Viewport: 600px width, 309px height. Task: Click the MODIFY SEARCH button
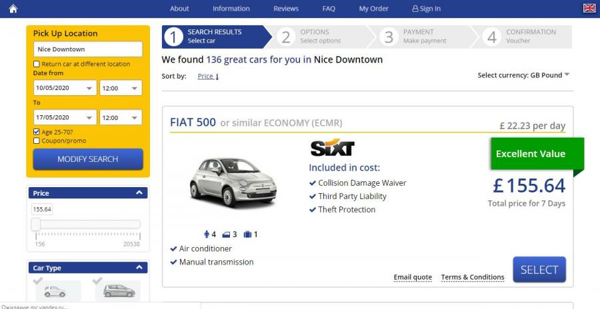pos(88,159)
